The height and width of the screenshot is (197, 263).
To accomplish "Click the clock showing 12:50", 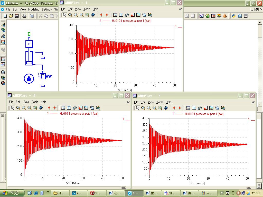I will click(x=256, y=193).
